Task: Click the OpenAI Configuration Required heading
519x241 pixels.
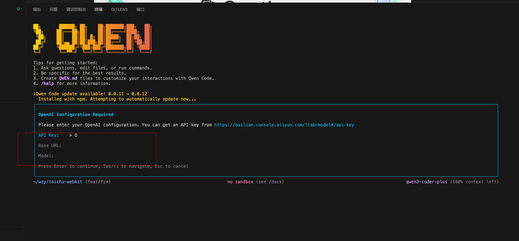Action: [76, 115]
